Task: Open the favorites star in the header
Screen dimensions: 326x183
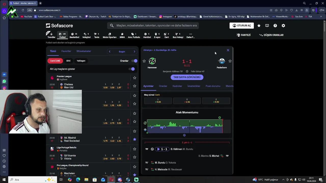Action: click(x=259, y=25)
